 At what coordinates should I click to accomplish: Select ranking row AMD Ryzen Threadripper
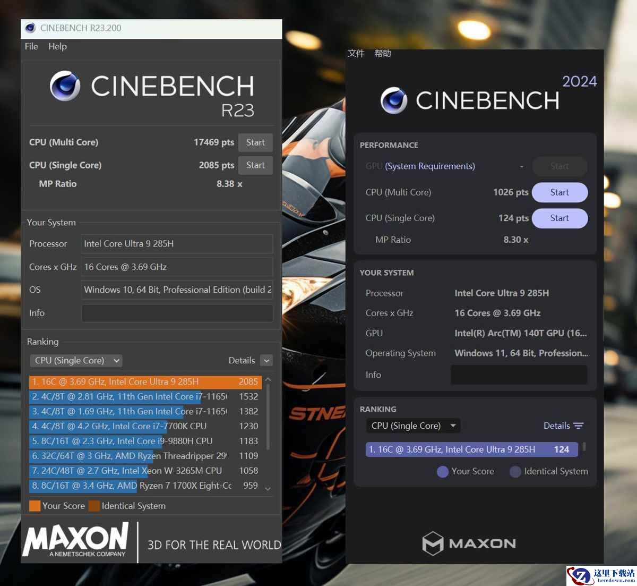tap(145, 456)
